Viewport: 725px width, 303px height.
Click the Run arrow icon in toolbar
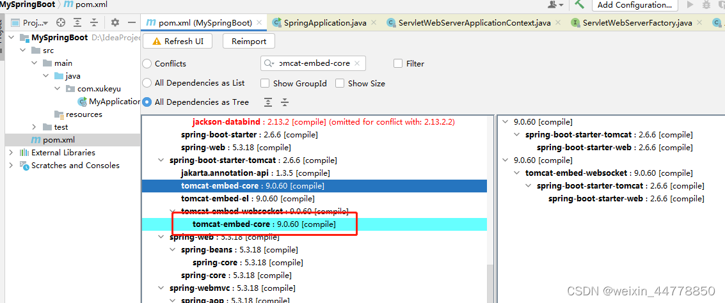pos(690,4)
